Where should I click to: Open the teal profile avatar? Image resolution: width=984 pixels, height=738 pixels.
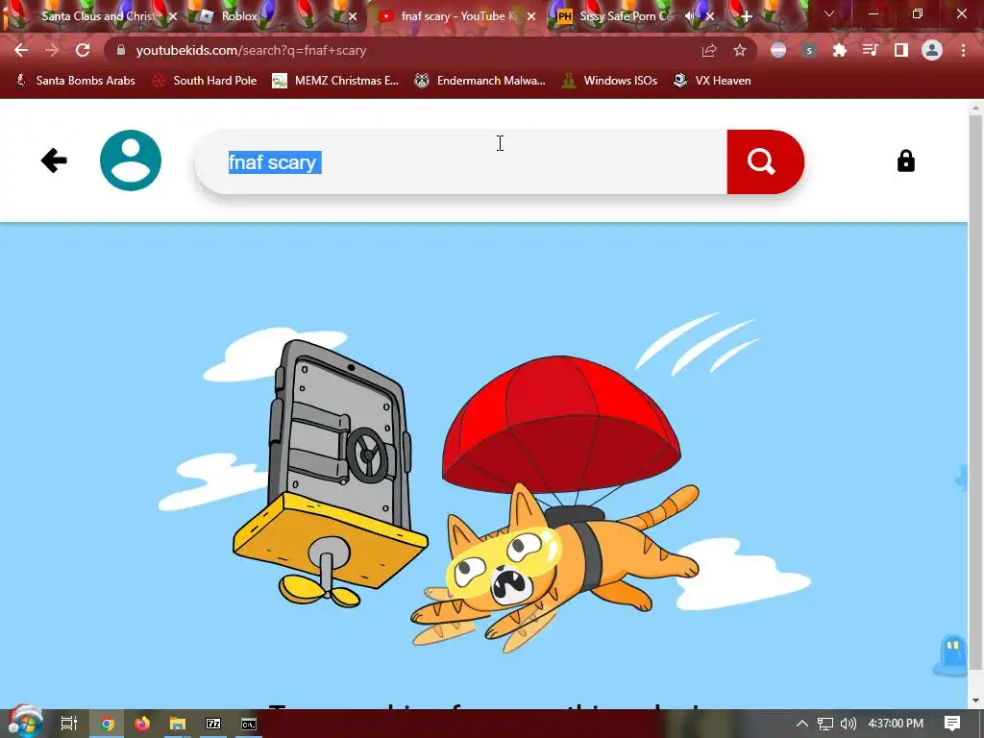click(131, 160)
